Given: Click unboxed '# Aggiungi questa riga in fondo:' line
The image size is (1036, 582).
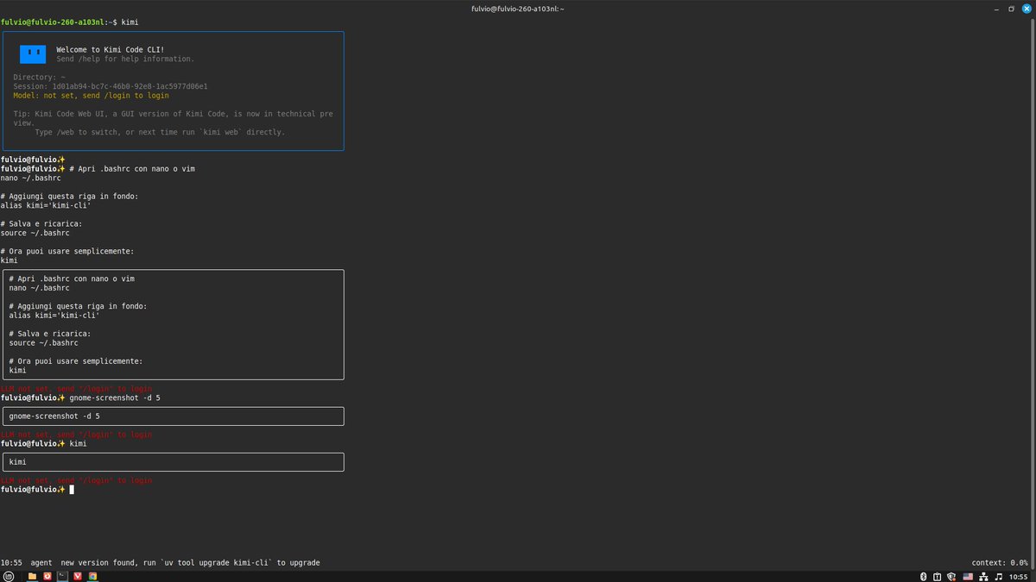Looking at the screenshot, I should tap(69, 197).
